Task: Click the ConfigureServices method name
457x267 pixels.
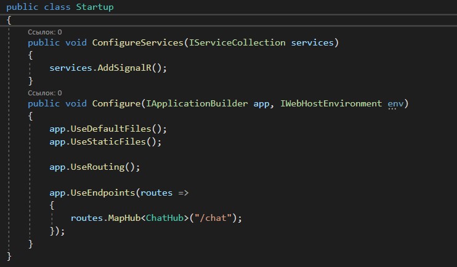Action: 137,43
